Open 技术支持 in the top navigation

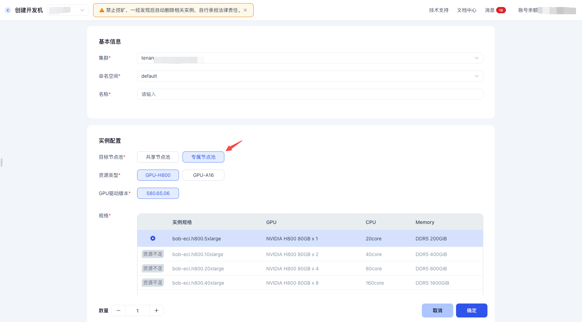[439, 10]
